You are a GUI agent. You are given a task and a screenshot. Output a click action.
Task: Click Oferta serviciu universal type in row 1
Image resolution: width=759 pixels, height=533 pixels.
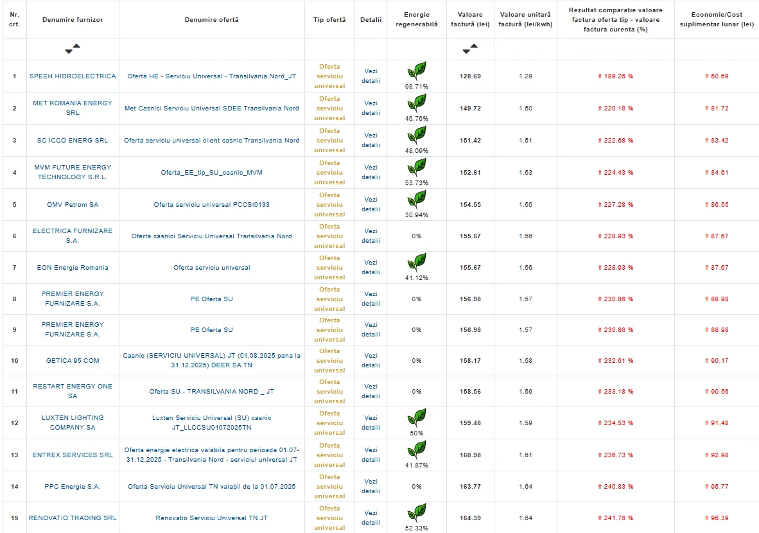329,76
